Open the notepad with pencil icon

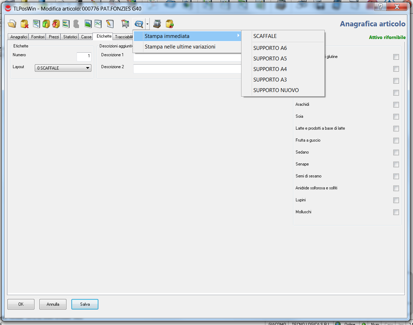[x=110, y=24]
